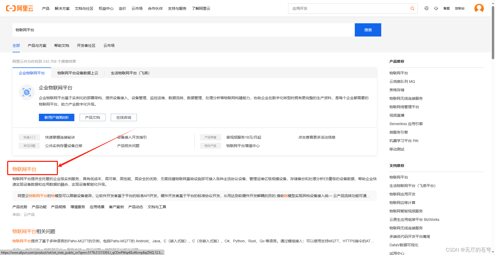
Task: Open 微服务引擎 recommendation
Action: tap(399, 132)
